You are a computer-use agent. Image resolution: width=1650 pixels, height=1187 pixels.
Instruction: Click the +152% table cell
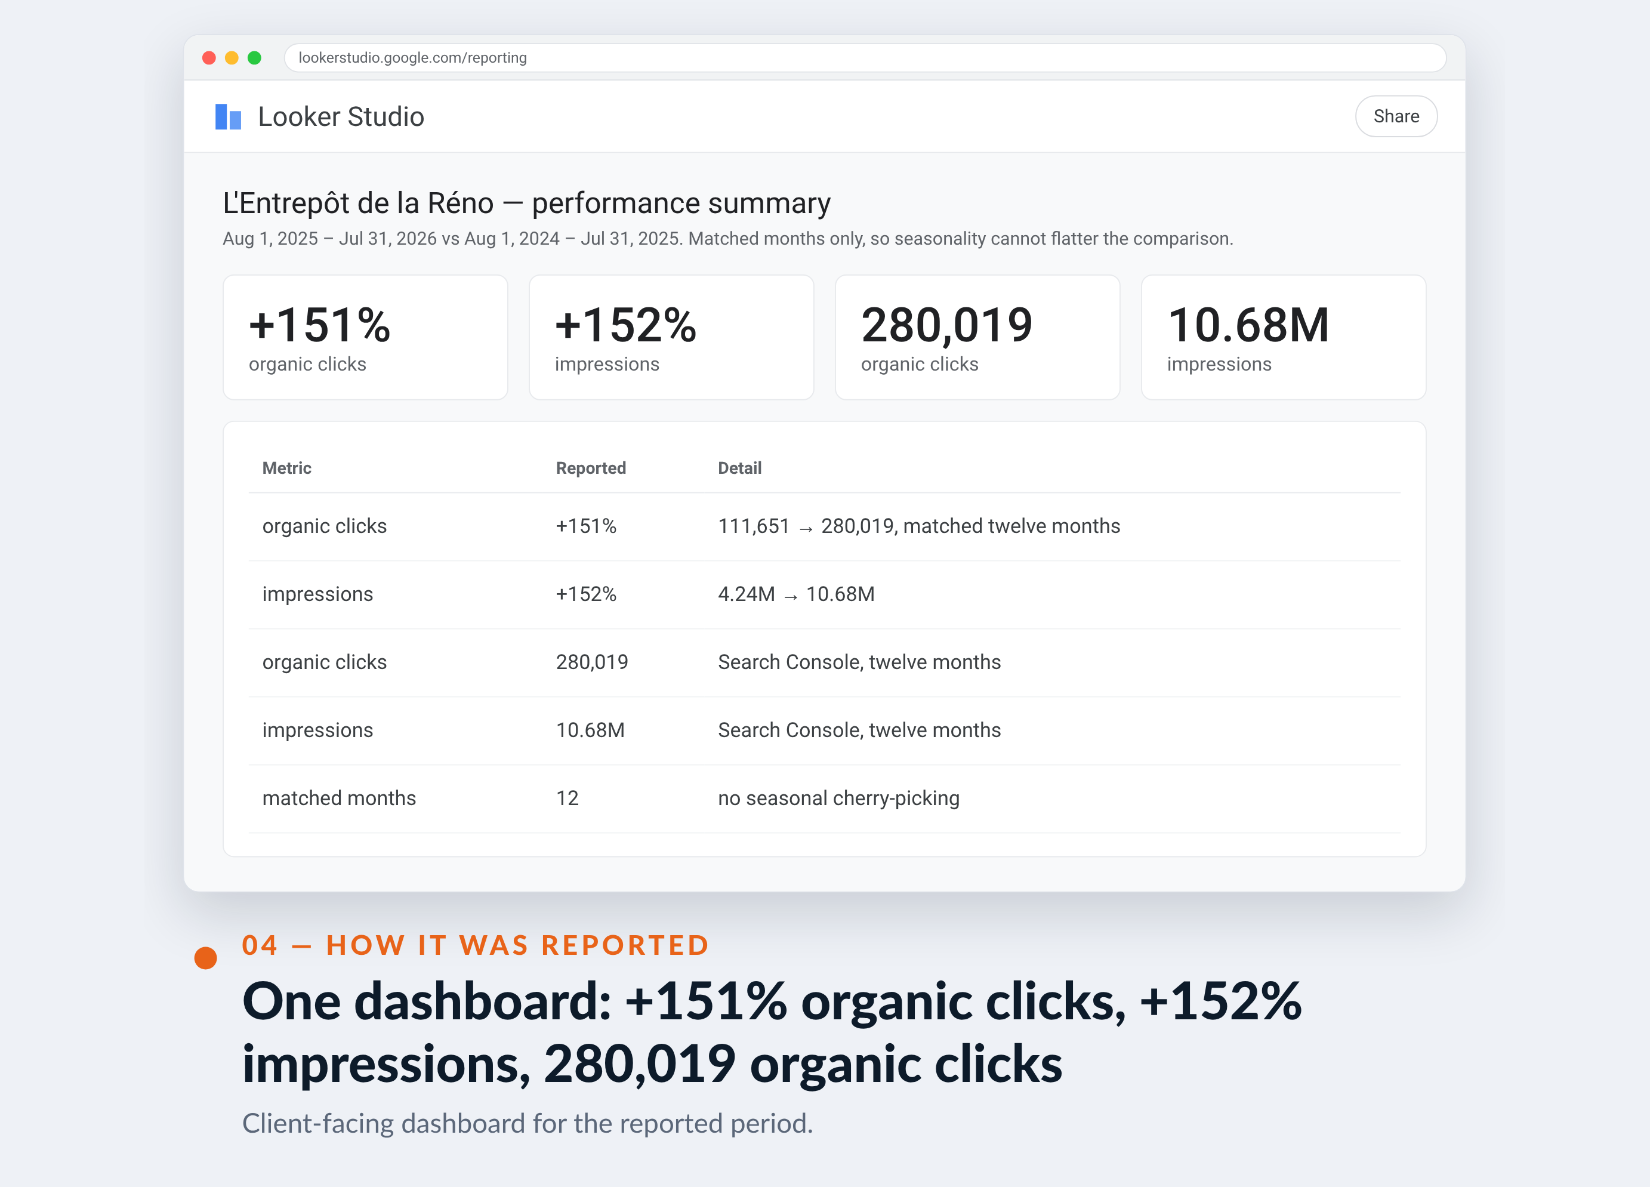coord(585,594)
